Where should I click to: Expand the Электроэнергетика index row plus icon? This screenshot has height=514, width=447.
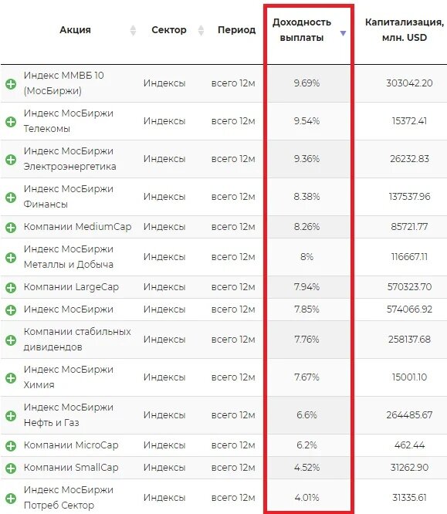[11, 160]
